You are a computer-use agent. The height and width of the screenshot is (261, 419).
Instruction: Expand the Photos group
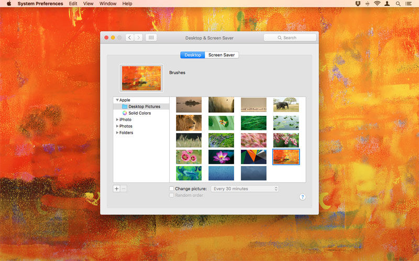point(117,126)
